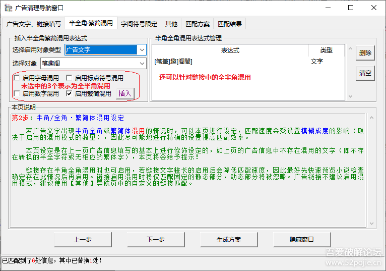386x271 pixels.
Task: Click down arrow of 本页说明 scrollbar
Action: (371, 224)
